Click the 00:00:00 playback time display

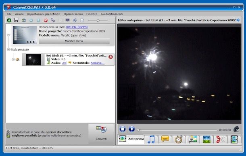tap(225, 130)
